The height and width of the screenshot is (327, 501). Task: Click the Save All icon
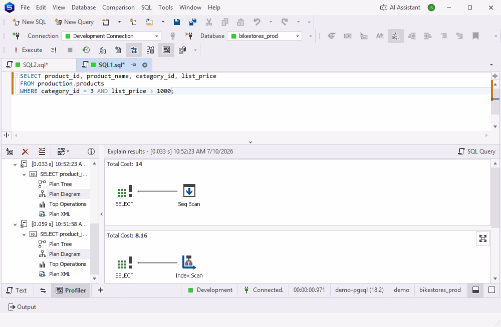193,22
